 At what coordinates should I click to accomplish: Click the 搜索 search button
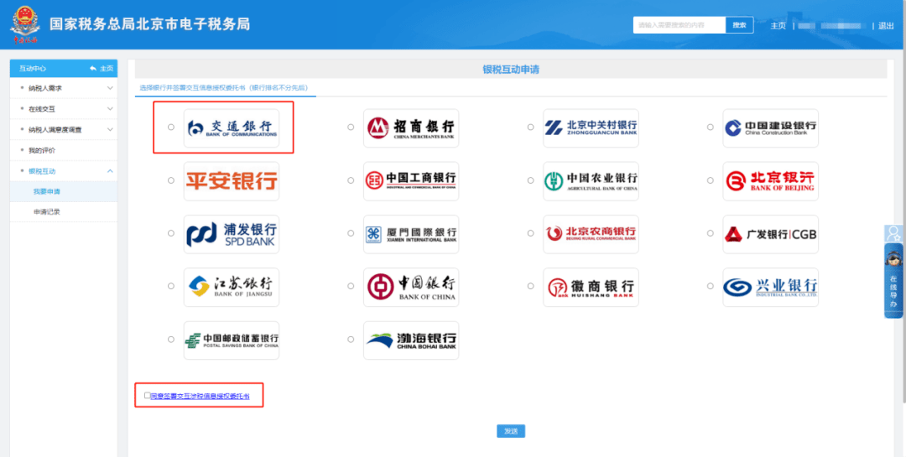(739, 25)
